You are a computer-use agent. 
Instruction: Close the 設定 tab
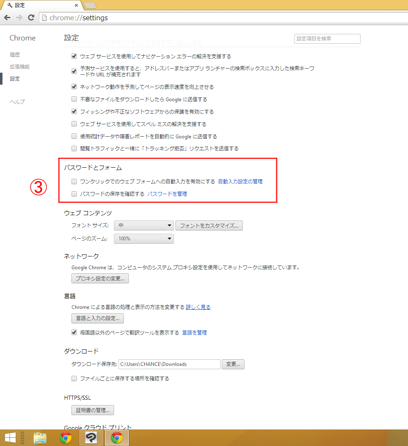(76, 5)
